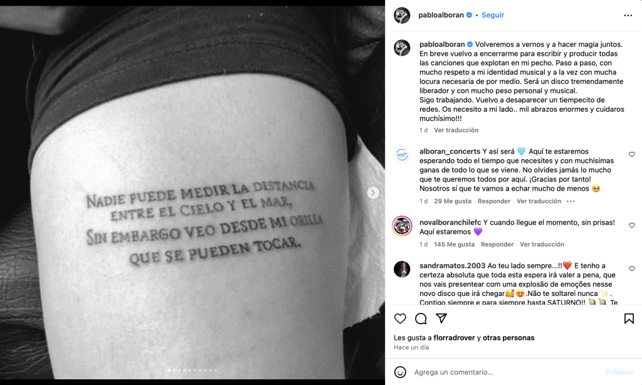642x385 pixels.
Task: Go to next photo in carousel
Action: 372,192
